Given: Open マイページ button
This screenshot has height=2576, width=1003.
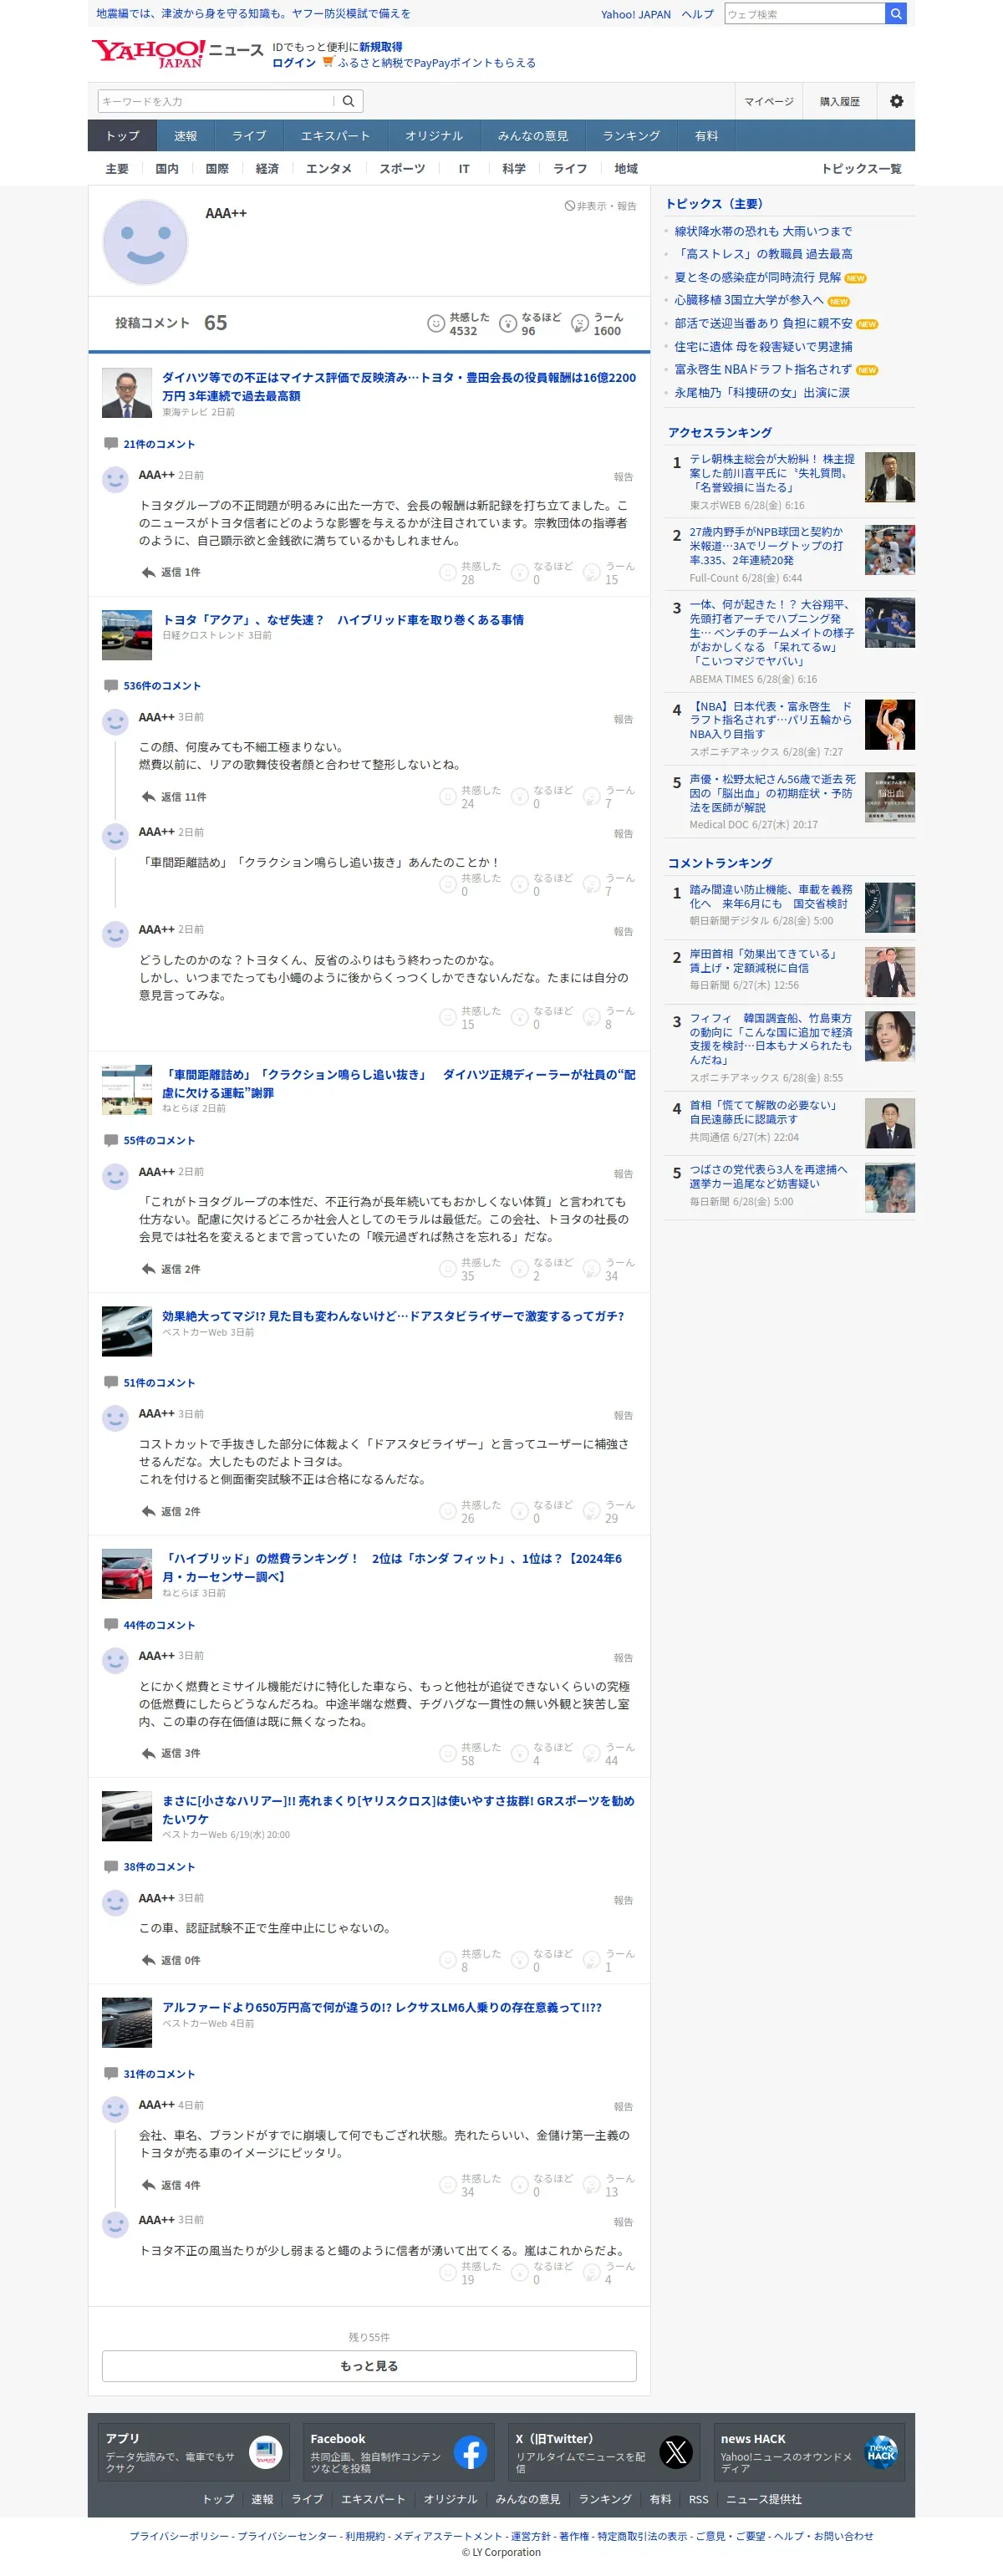Looking at the screenshot, I should pyautogui.click(x=769, y=101).
